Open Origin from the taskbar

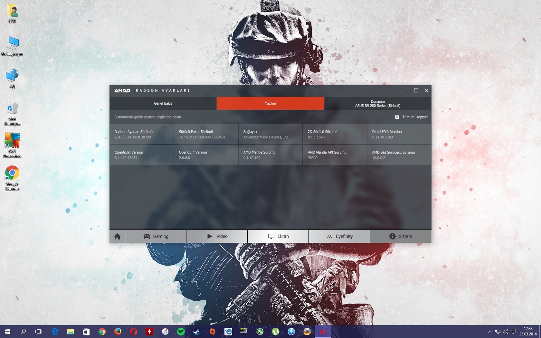pyautogui.click(x=213, y=332)
